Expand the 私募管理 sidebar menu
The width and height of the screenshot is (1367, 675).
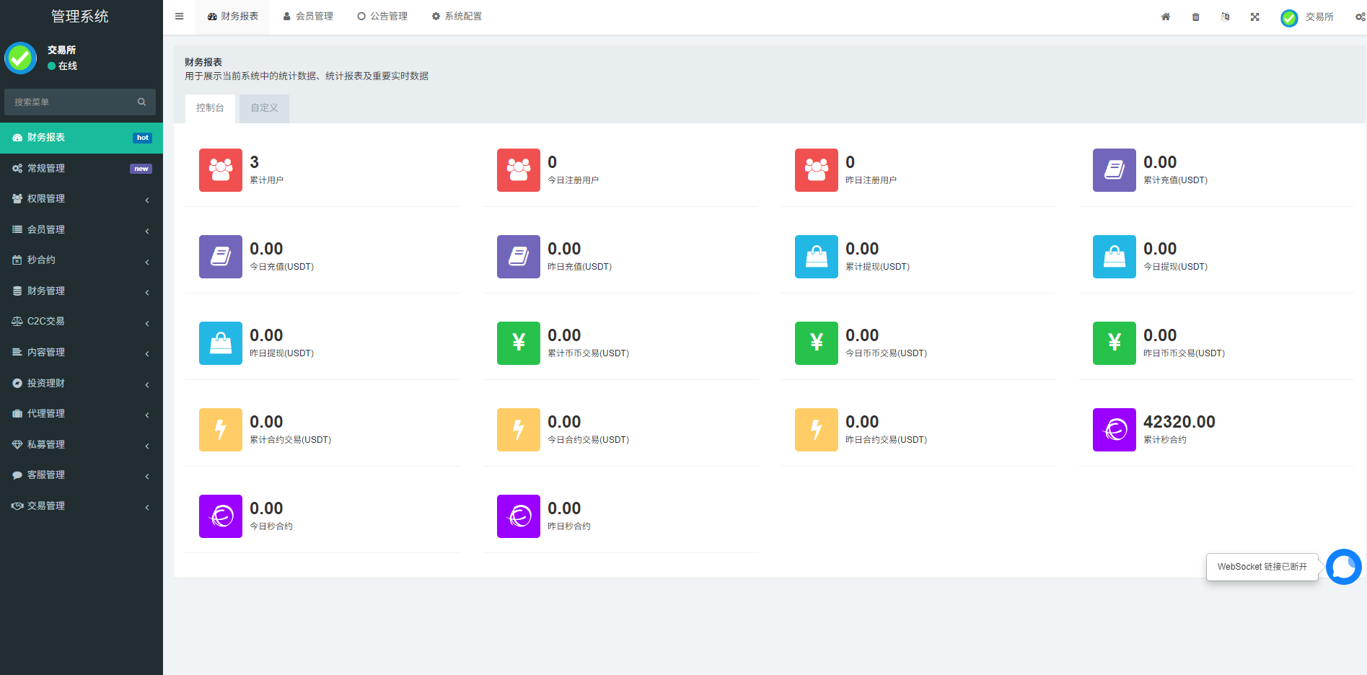pyautogui.click(x=82, y=444)
